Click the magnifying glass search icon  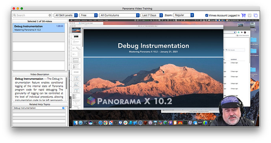coord(15,15)
